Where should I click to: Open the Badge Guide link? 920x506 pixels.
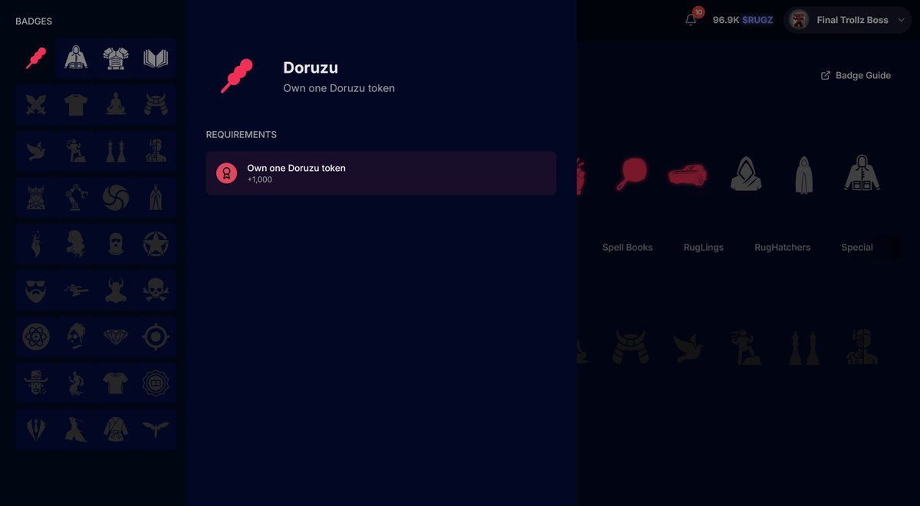pyautogui.click(x=856, y=75)
